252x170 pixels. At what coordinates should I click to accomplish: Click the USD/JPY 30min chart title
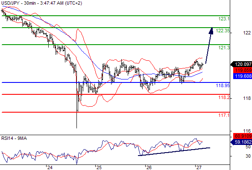[41, 3]
